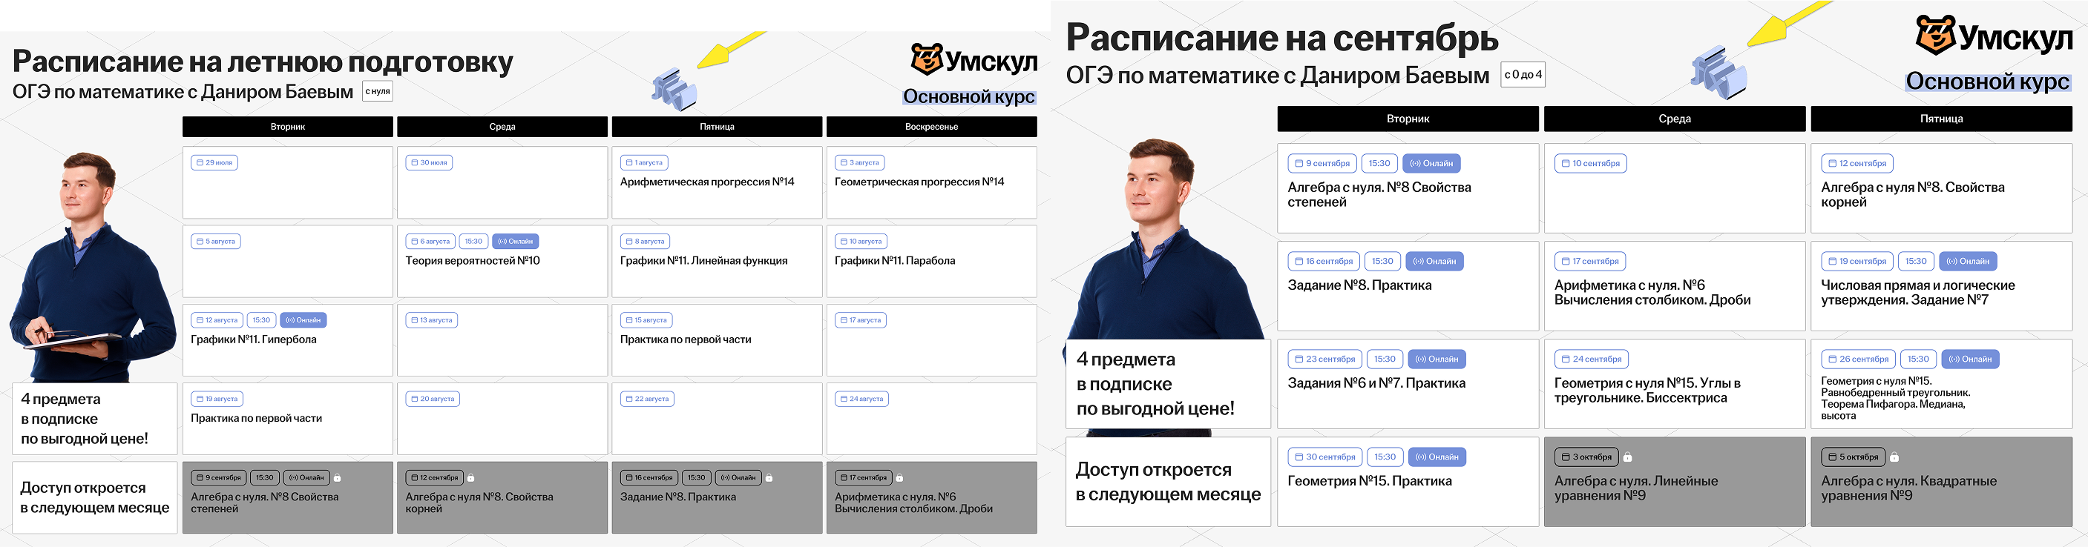Open the "Геометрия №15. Практика" lesson
Screen dimensions: 2088x547
[1407, 482]
